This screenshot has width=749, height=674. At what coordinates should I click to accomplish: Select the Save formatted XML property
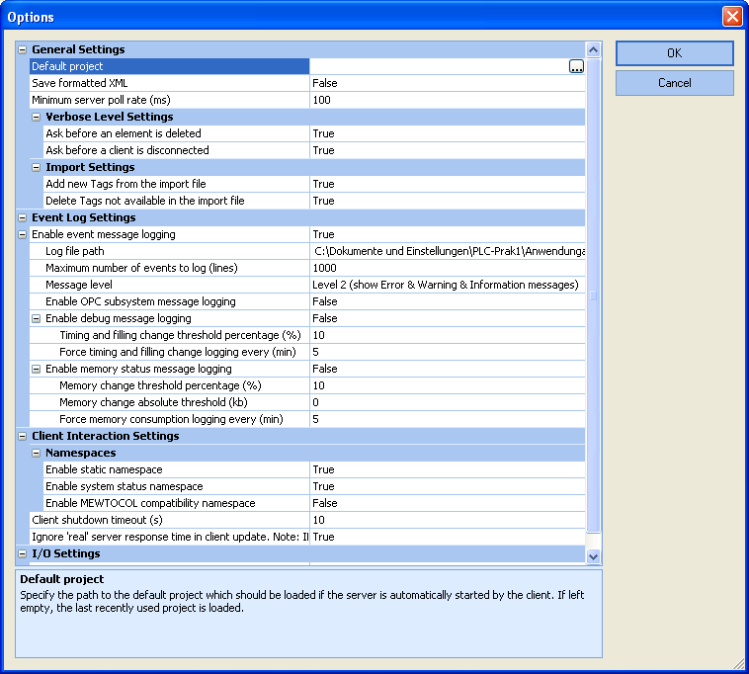pos(170,83)
